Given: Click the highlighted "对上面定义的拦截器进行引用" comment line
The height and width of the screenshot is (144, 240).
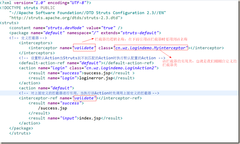Looking at the screenshot, I should [89, 93].
